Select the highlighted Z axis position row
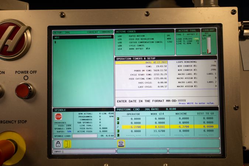 170,127
